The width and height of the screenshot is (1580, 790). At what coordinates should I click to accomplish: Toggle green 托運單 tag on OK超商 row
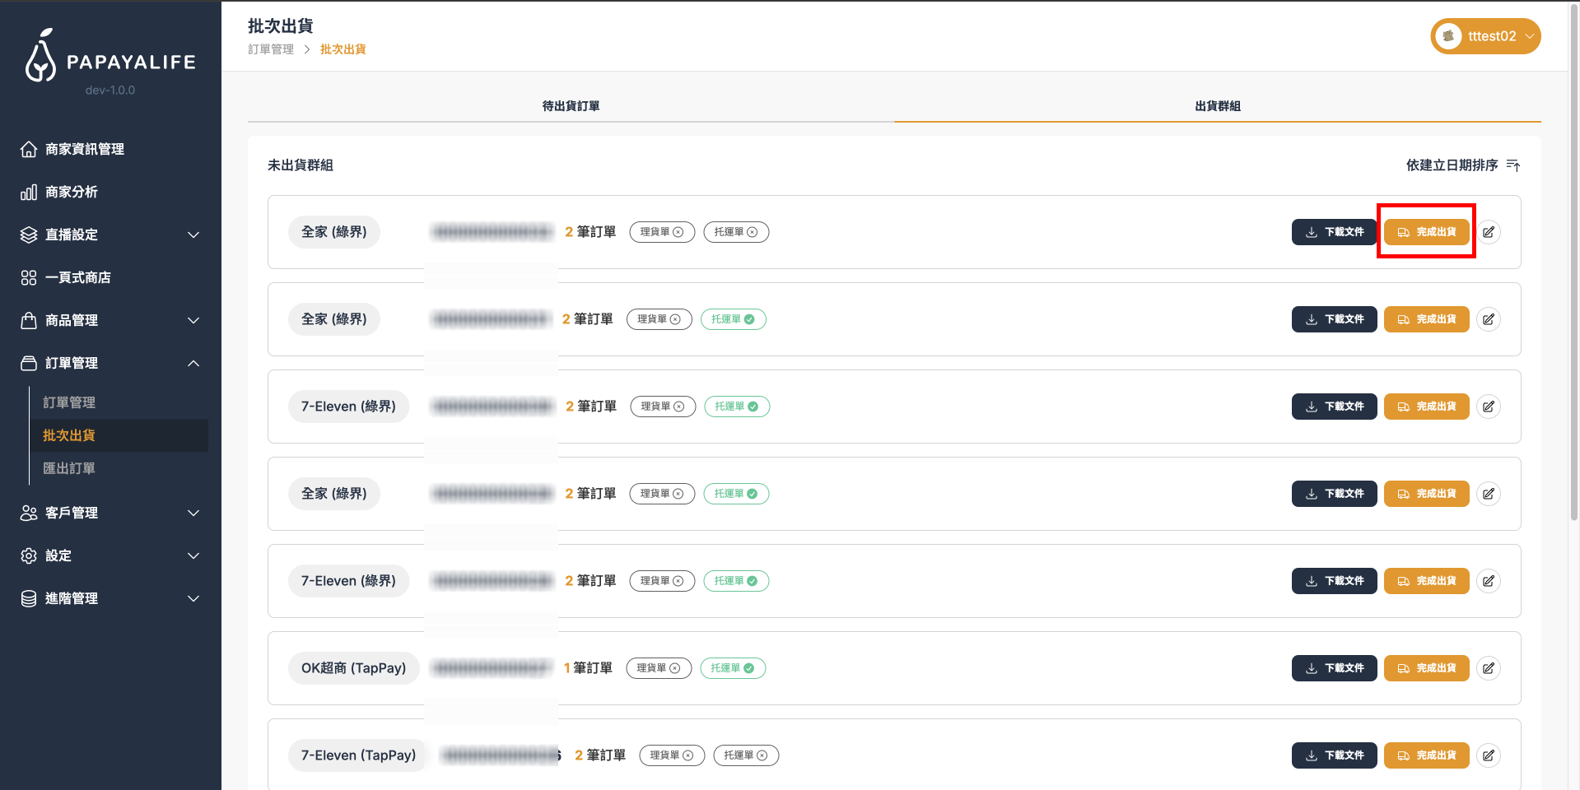point(732,668)
